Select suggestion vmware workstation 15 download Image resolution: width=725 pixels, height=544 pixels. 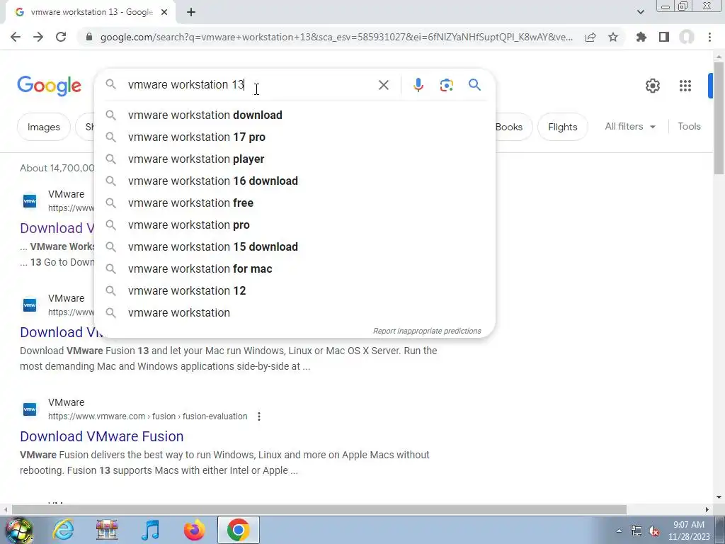click(295, 247)
